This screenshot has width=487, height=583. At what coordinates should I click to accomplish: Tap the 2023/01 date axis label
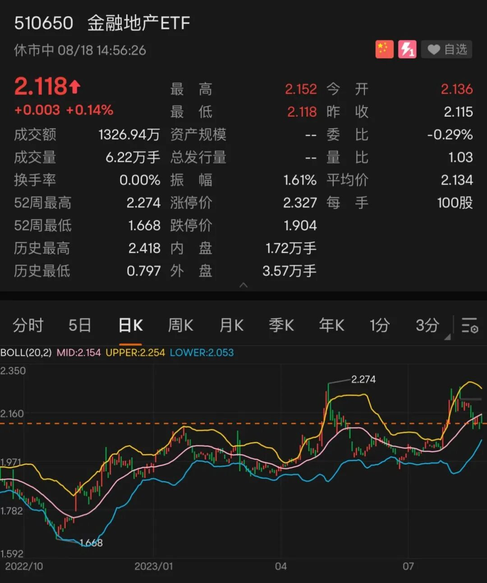[x=154, y=566]
